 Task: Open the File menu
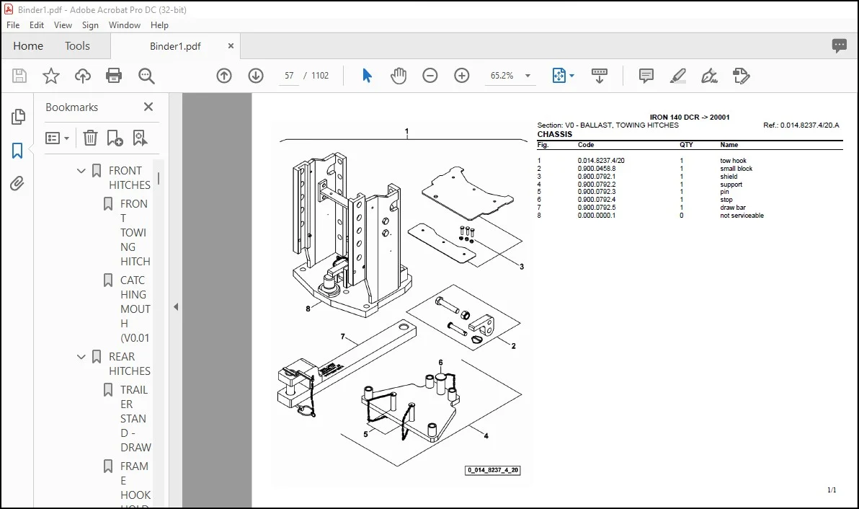point(12,25)
